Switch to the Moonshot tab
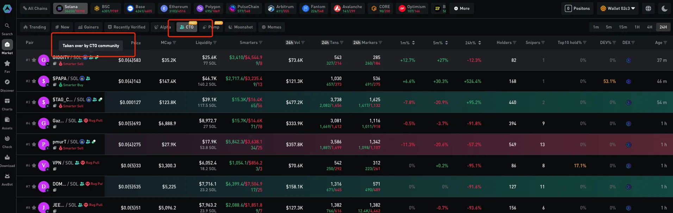 coord(240,27)
